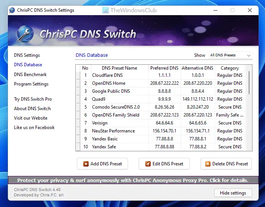Screen dimensions: 265x207
Task: Click the DNS Preset Name column header
Action: click(x=120, y=68)
